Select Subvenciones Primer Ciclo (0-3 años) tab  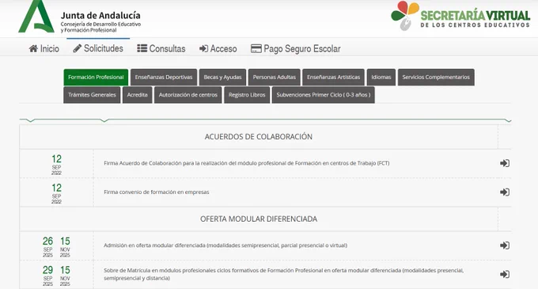[324, 95]
